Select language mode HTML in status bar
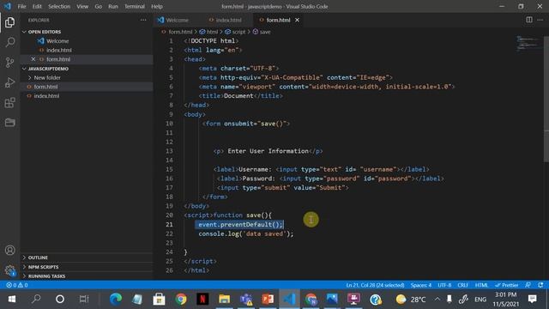The image size is (549, 309). 481,285
